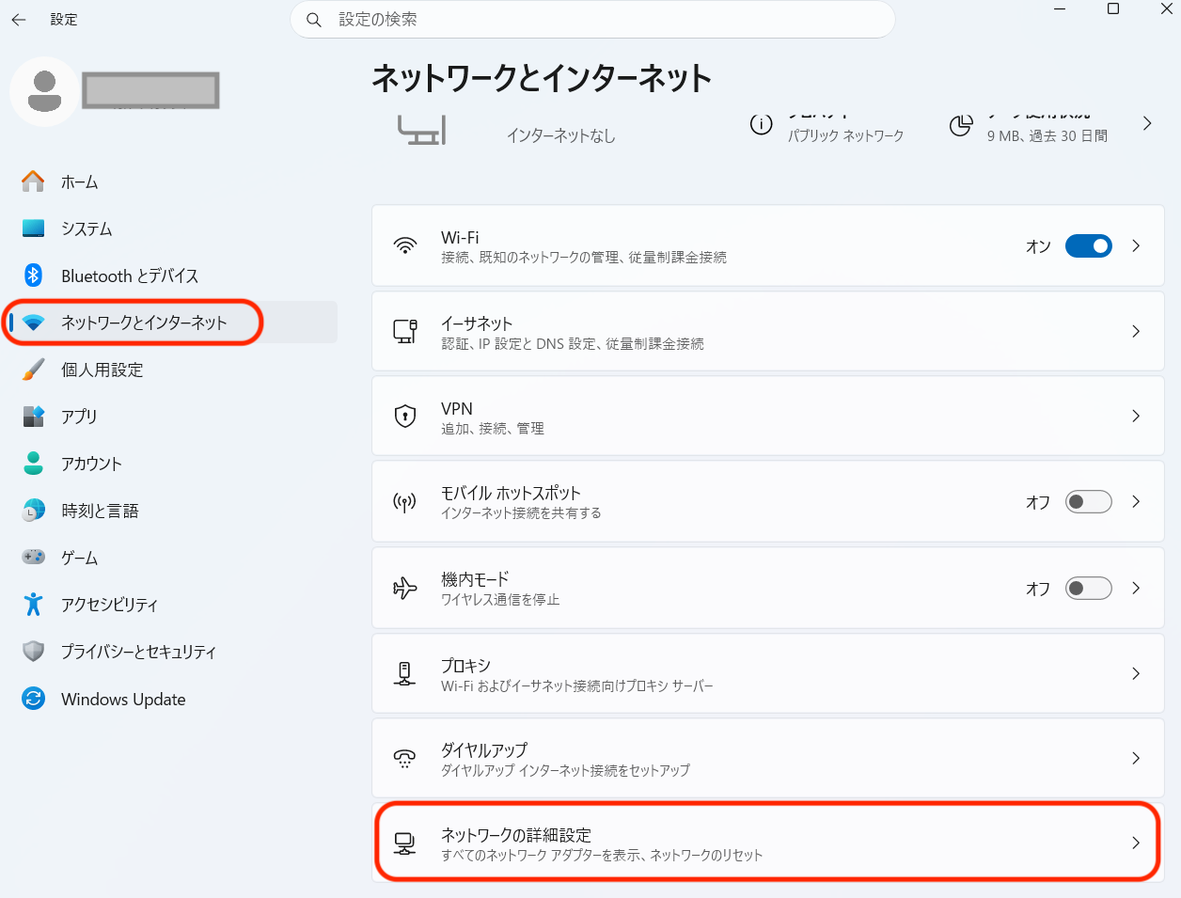
Task: Select システム in the sidebar
Action: (87, 229)
